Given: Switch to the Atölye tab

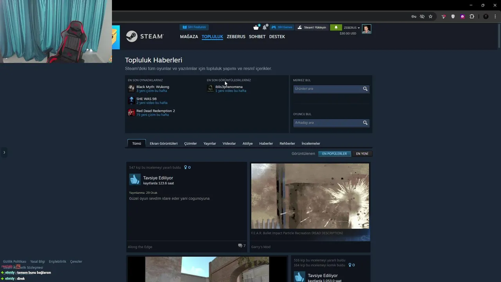Looking at the screenshot, I should coord(248,144).
